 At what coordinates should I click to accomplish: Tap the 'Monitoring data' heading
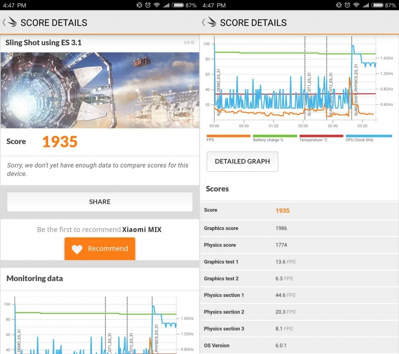(35, 278)
